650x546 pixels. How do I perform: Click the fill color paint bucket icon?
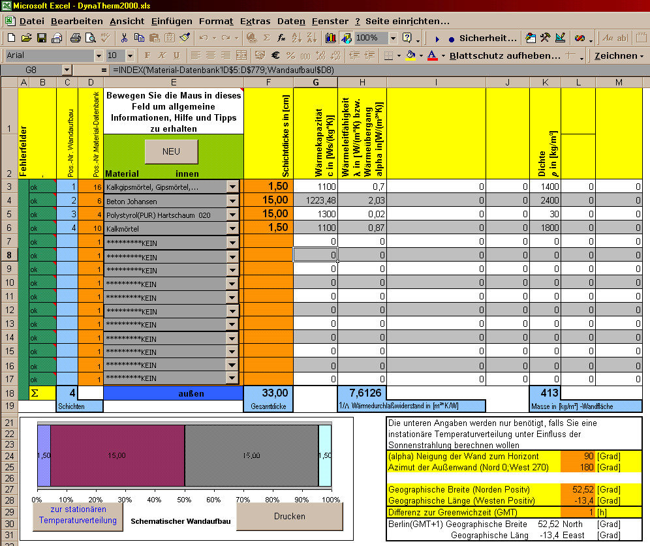tap(410, 55)
